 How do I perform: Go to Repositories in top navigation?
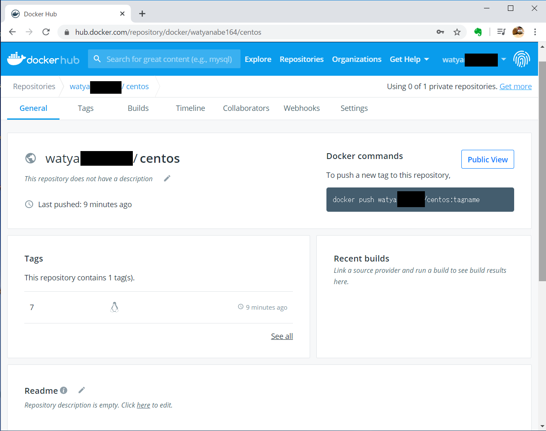302,59
